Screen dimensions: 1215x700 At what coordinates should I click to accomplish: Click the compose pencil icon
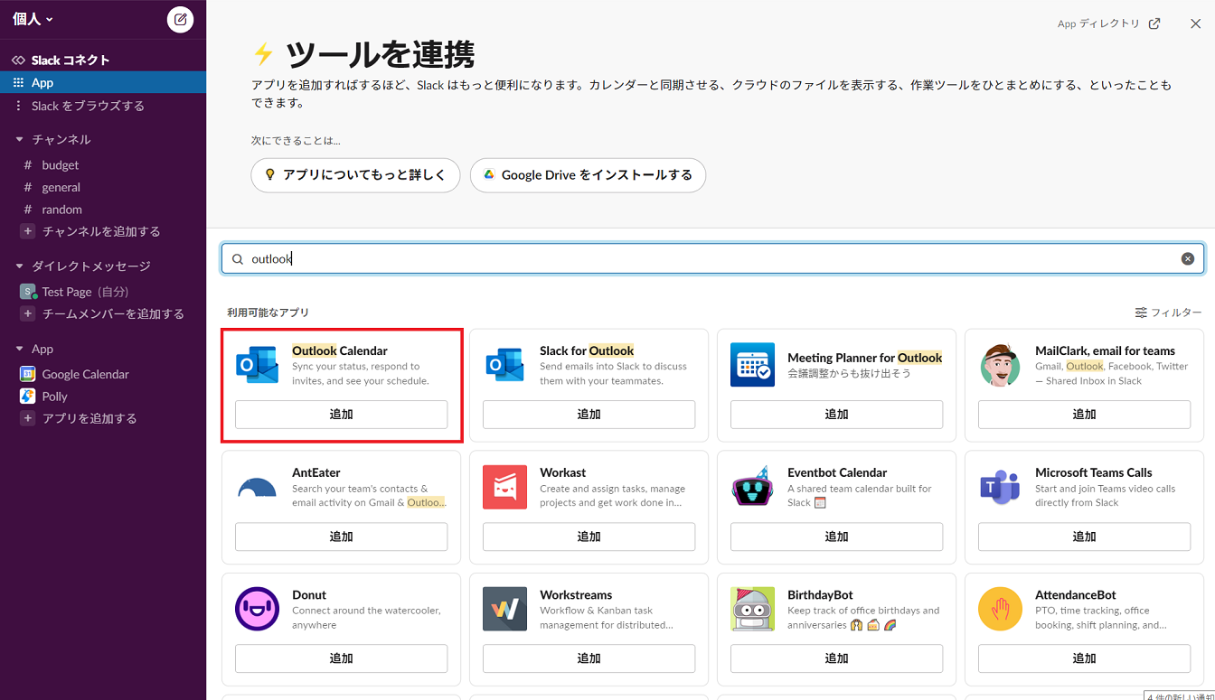180,18
